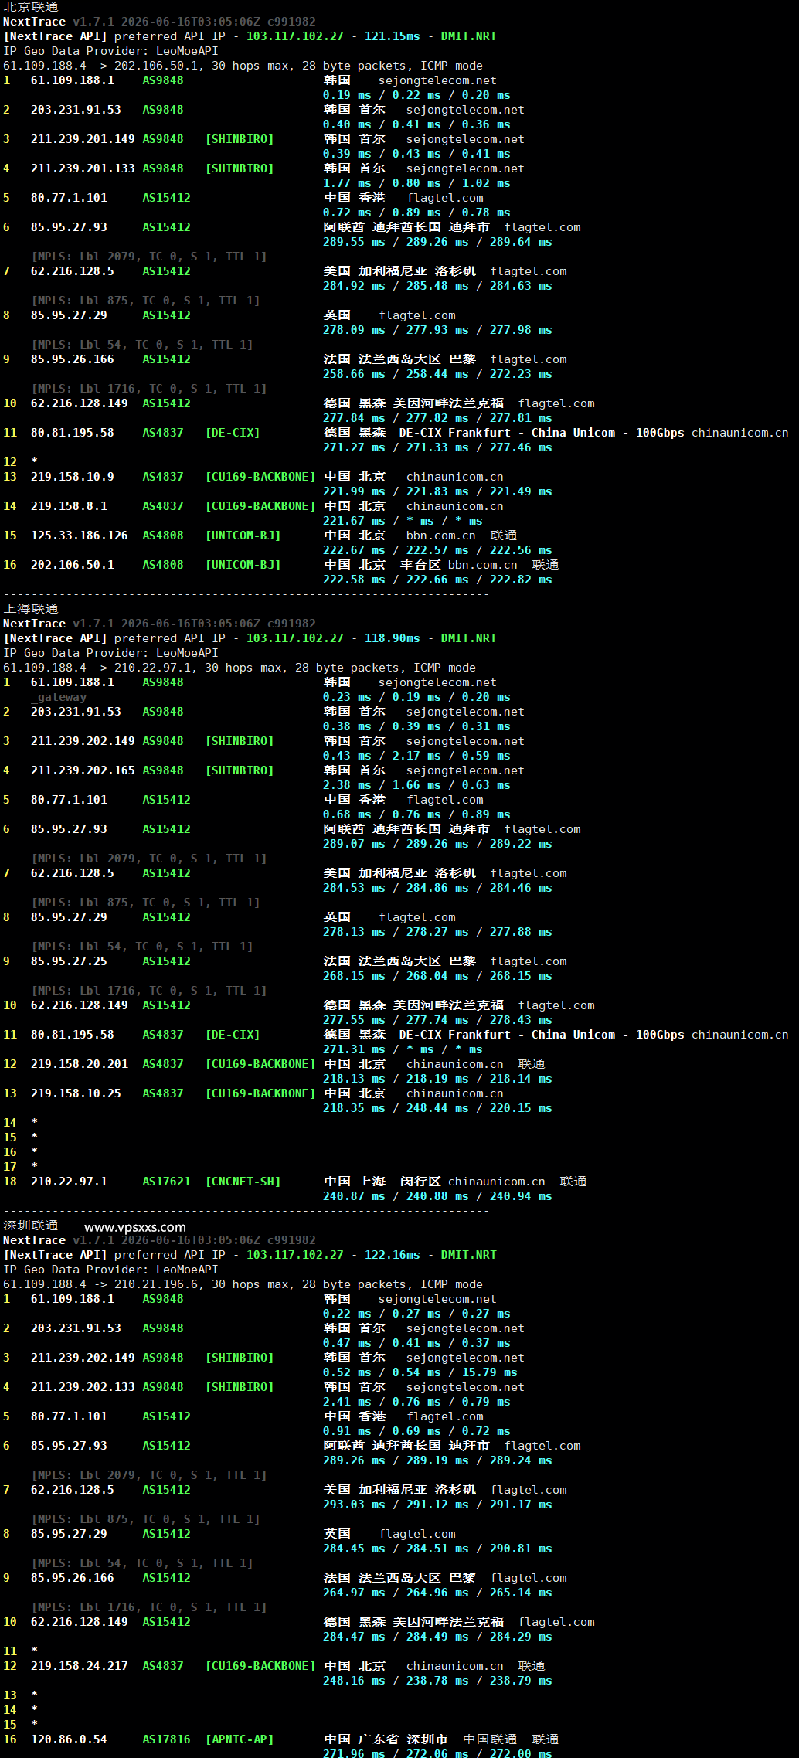
Task: Select the API latency value 121.15ms
Action: coord(393,36)
